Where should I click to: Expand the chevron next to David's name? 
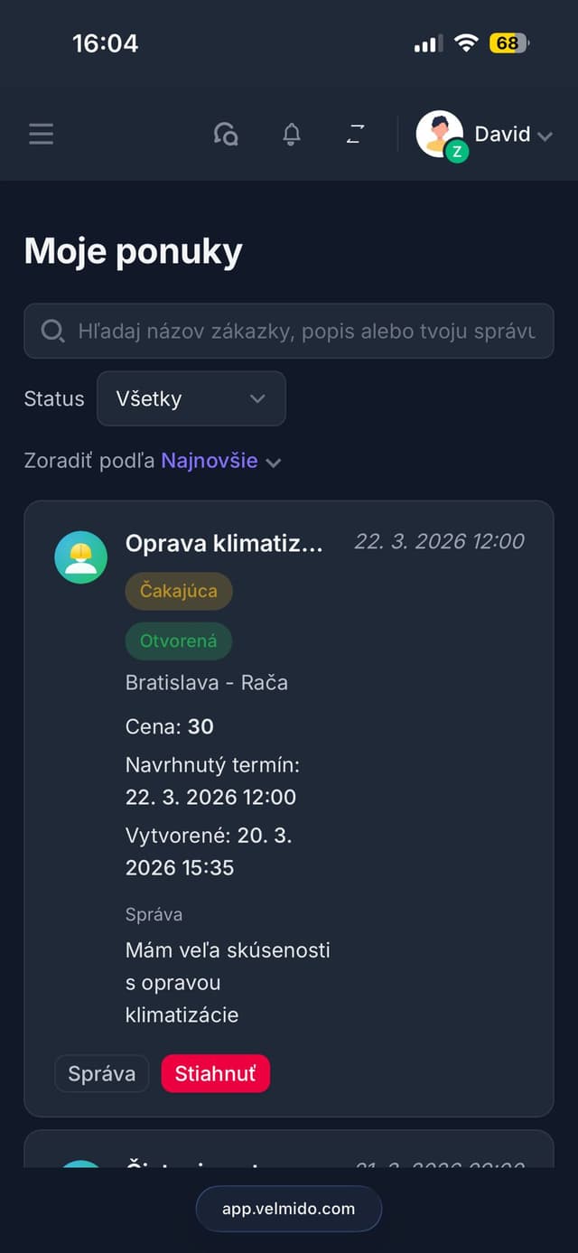coord(545,136)
